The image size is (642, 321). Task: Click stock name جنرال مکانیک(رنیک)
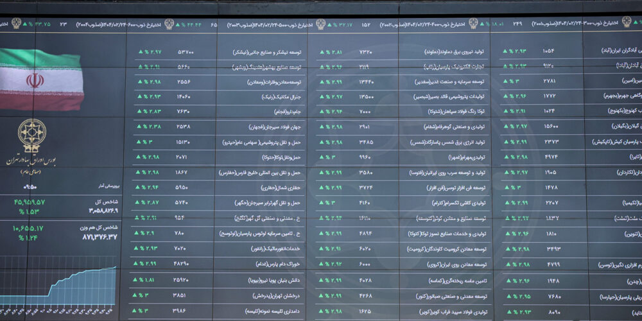pos(281,97)
